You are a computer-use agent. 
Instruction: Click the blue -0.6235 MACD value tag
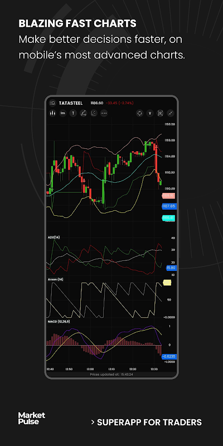[x=169, y=356]
